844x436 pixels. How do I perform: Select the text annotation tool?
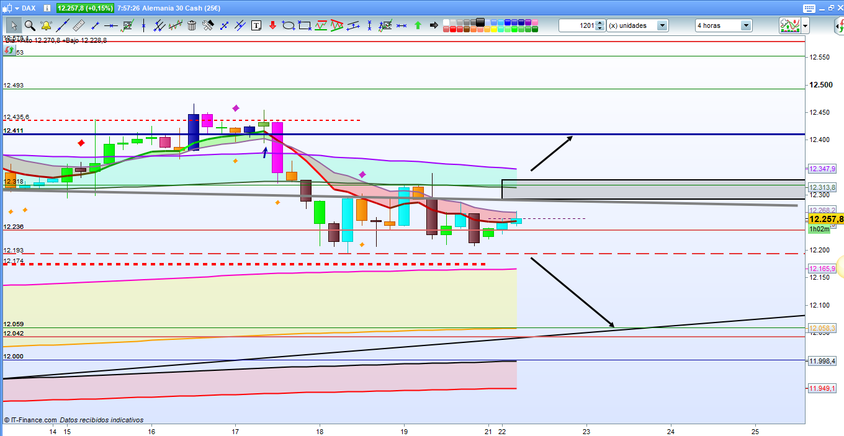256,25
